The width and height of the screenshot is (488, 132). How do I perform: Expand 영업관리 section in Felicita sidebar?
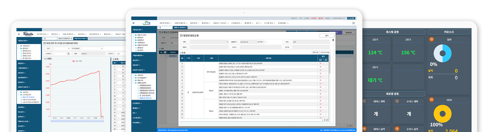[x=22, y=63]
